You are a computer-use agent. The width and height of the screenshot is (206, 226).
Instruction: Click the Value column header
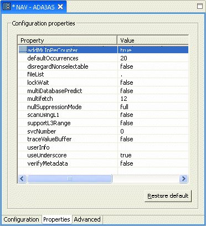[153, 40]
